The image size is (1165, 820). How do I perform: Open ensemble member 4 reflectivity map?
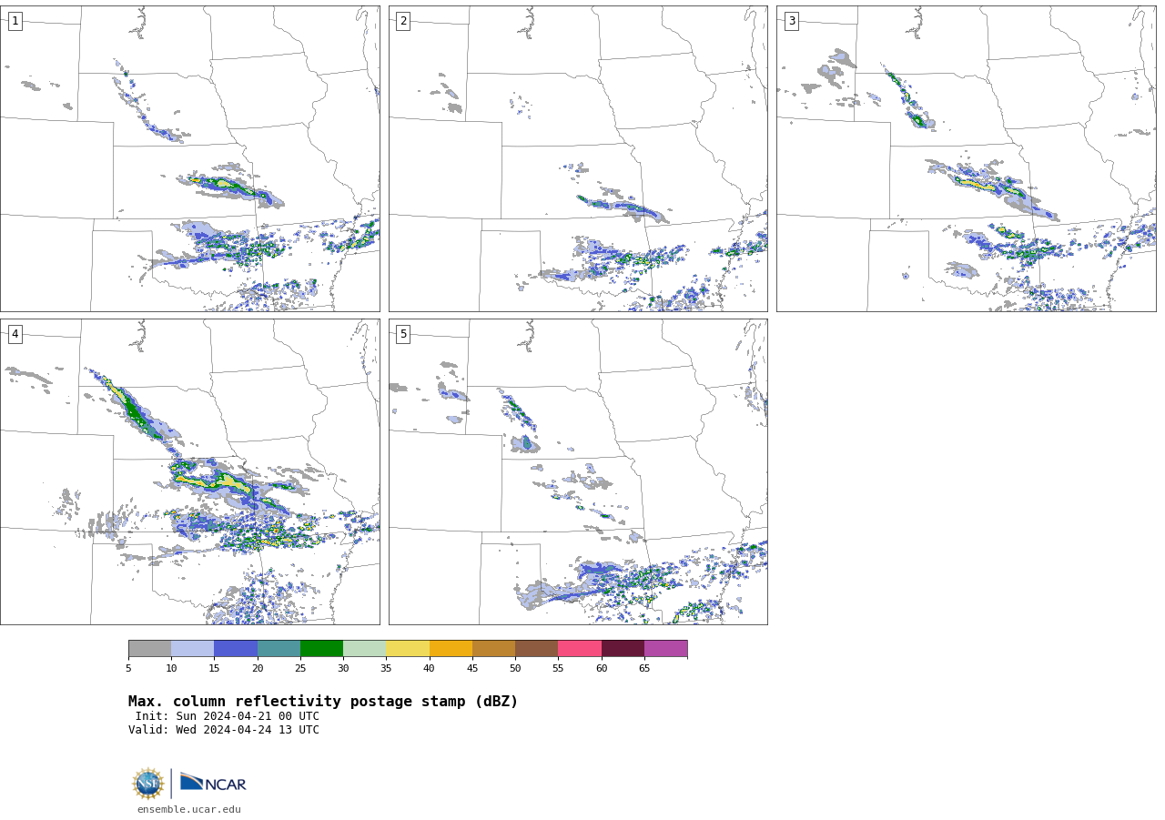(x=189, y=471)
